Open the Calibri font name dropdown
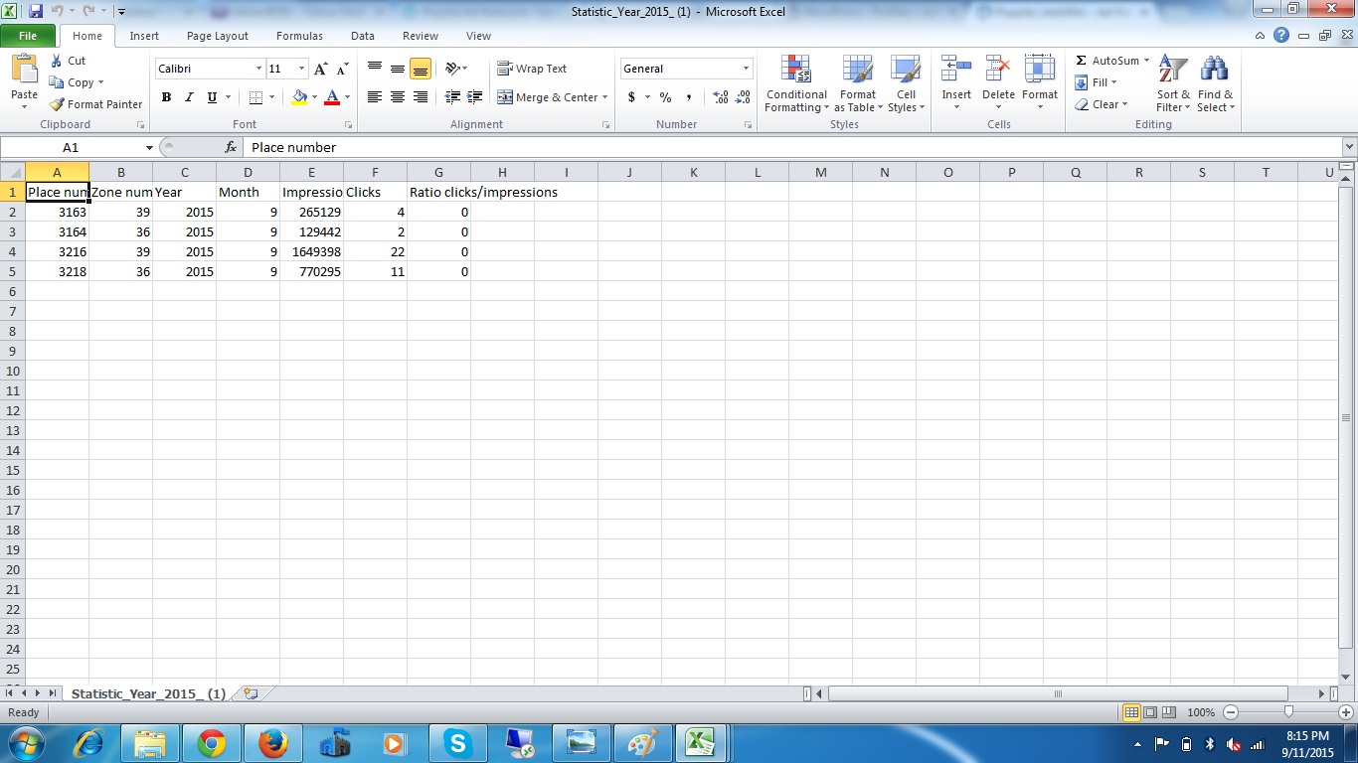The width and height of the screenshot is (1358, 763). (x=258, y=69)
